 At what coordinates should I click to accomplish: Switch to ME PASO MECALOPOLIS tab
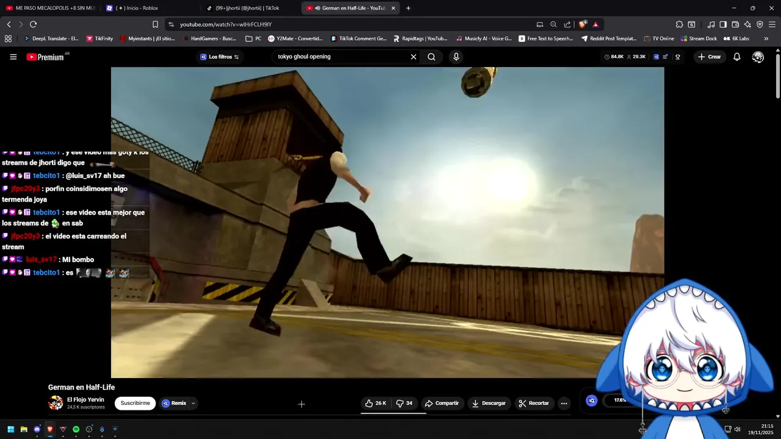click(51, 8)
